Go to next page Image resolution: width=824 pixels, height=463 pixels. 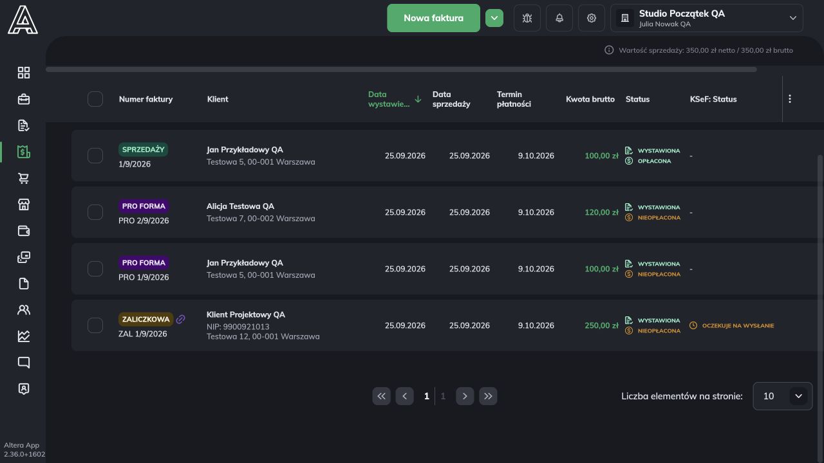coord(465,396)
